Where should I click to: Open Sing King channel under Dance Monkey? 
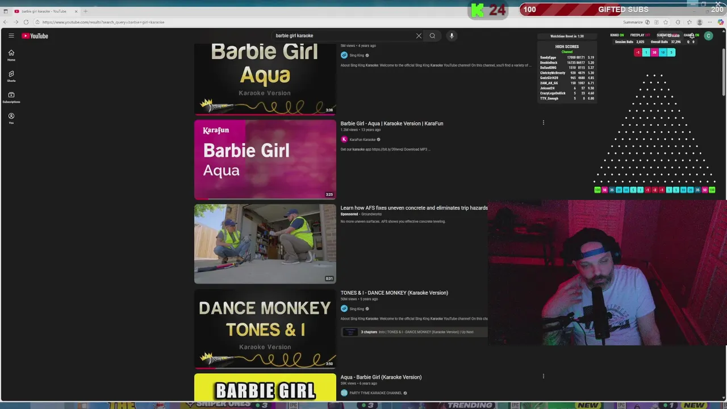click(x=357, y=308)
